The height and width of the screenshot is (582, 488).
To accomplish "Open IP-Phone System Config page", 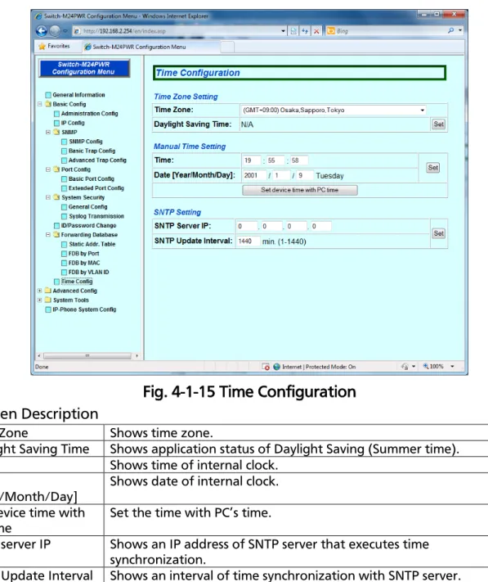I will [84, 309].
